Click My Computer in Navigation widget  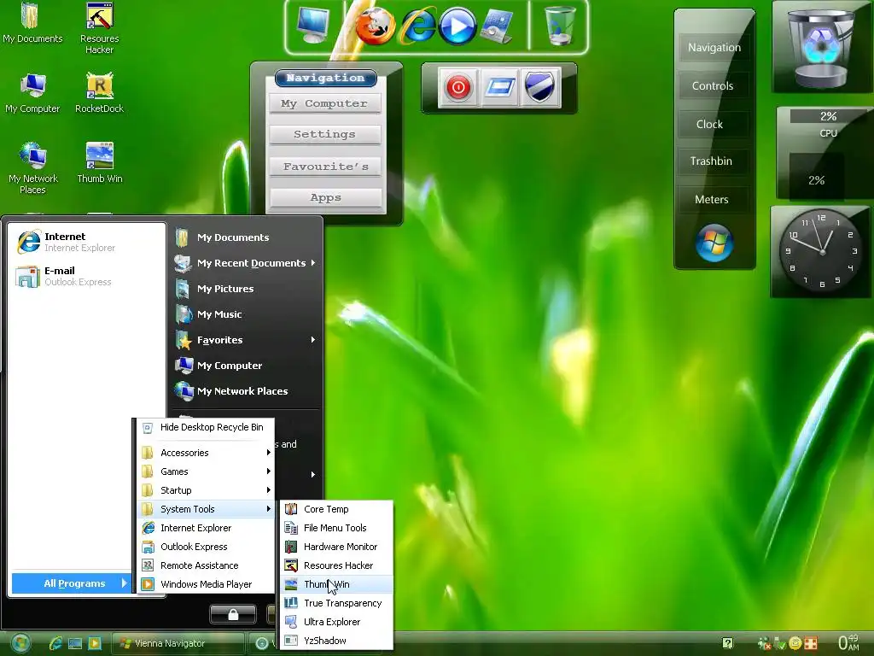325,103
